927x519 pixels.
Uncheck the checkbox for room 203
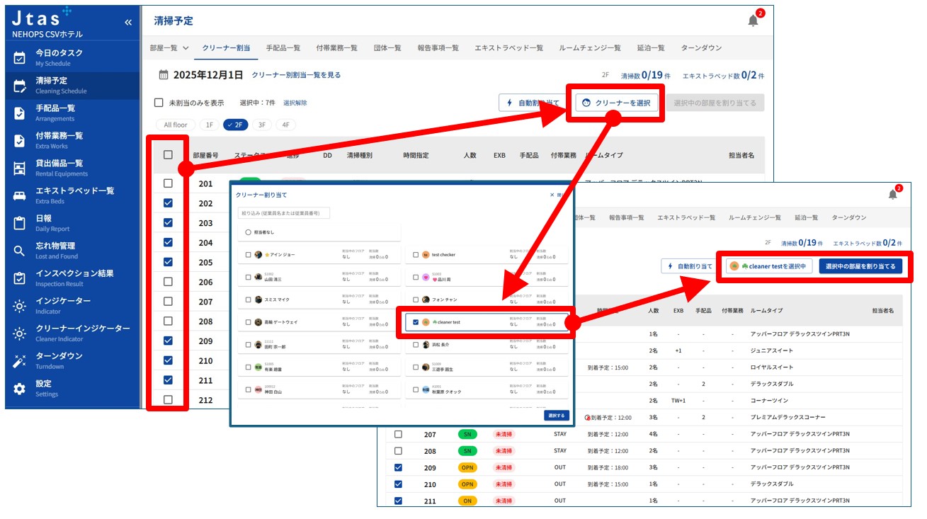[168, 222]
